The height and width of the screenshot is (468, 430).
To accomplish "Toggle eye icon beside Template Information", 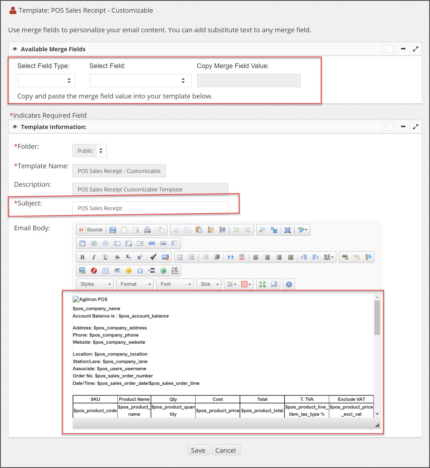I will 15,127.
